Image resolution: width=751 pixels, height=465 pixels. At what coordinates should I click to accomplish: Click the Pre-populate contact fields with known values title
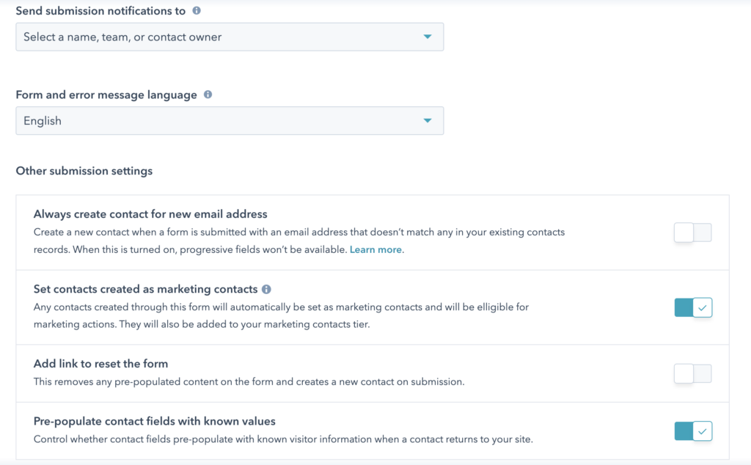(154, 422)
